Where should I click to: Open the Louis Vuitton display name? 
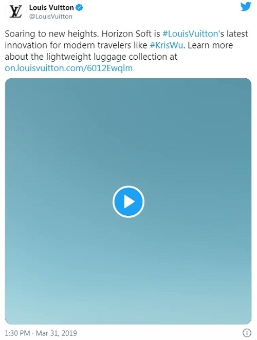[51, 8]
